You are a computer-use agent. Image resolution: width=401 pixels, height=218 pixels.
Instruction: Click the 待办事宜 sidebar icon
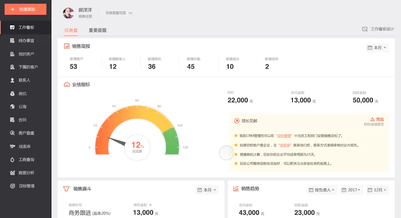[13, 41]
